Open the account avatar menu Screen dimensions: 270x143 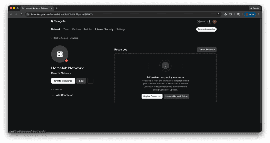(x=215, y=22)
